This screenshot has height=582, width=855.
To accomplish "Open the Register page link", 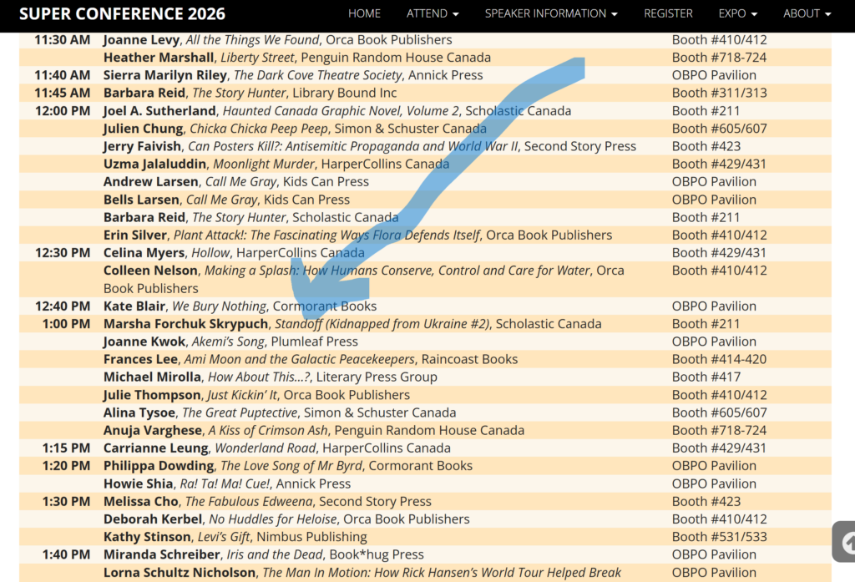I will coord(668,13).
